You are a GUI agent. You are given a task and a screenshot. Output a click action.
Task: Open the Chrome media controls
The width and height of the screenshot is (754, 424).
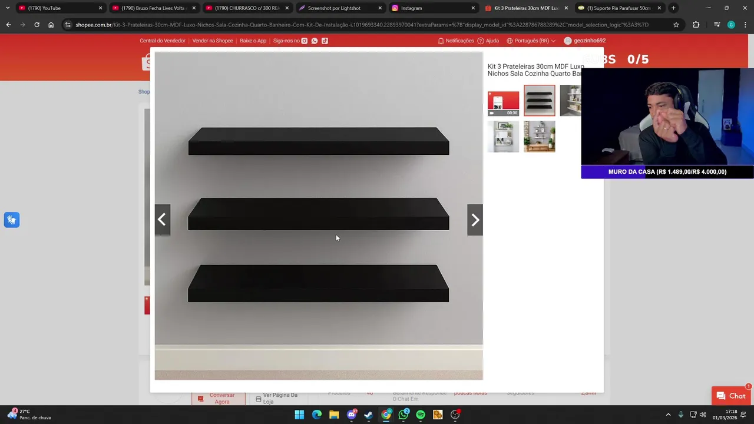click(717, 25)
